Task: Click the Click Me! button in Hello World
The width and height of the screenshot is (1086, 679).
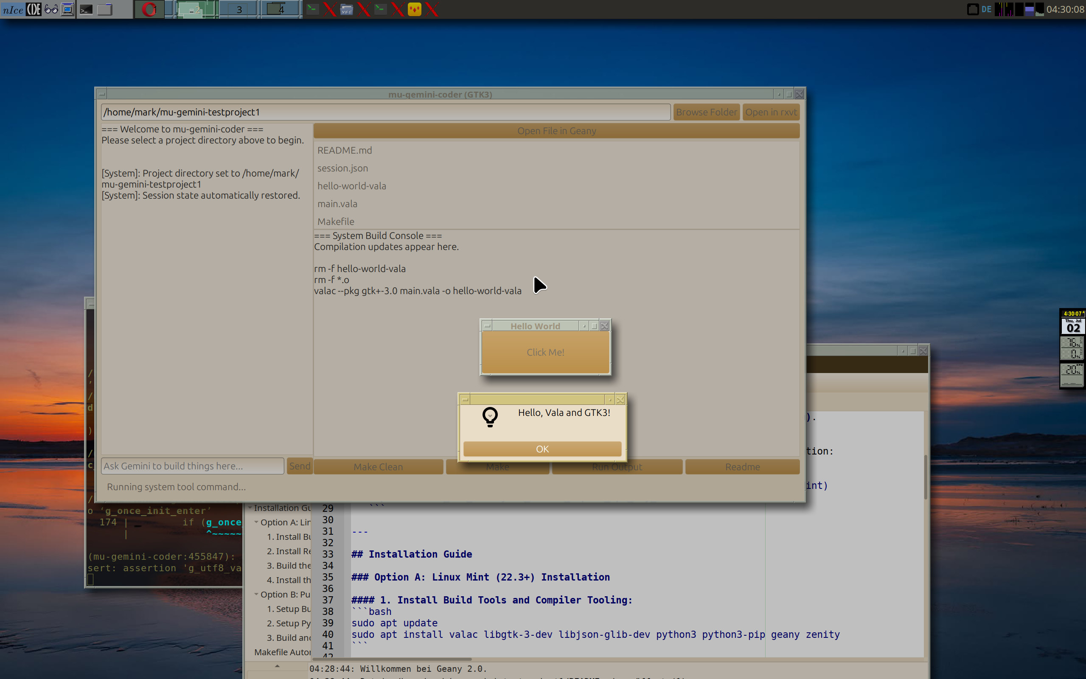Action: pyautogui.click(x=545, y=353)
